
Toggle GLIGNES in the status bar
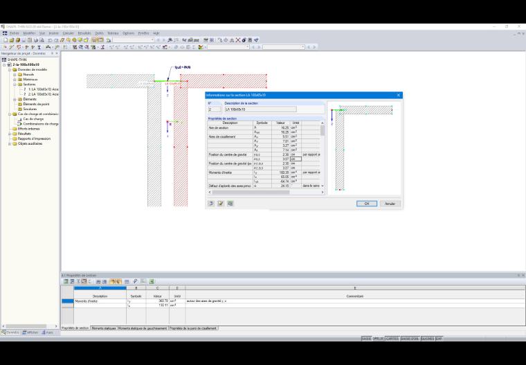point(428,339)
